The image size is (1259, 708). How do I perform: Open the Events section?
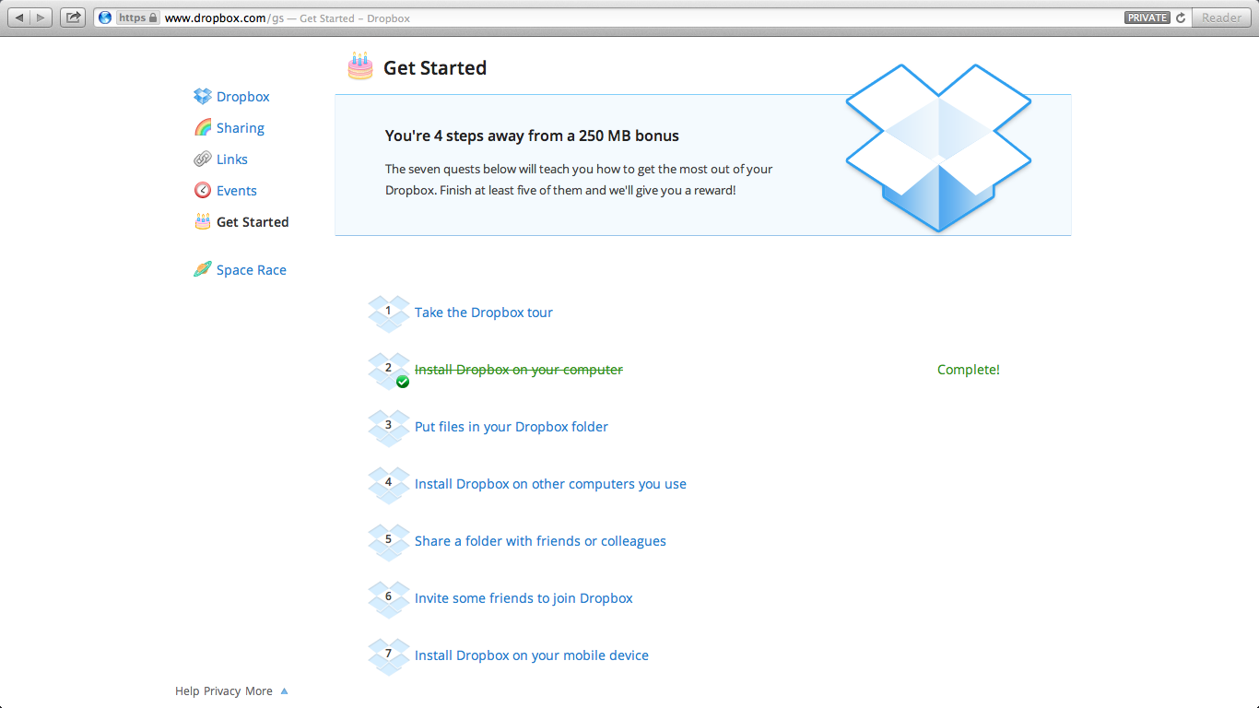[237, 191]
